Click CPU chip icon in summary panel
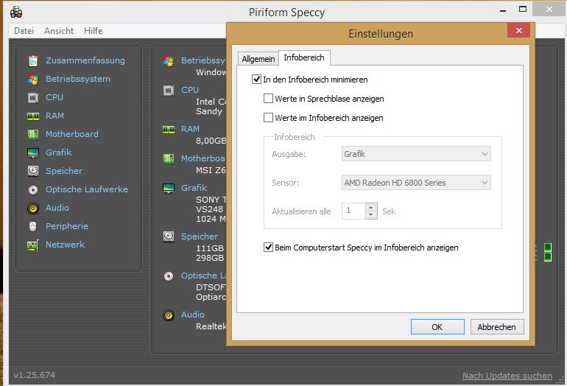The image size is (567, 386). tap(169, 90)
